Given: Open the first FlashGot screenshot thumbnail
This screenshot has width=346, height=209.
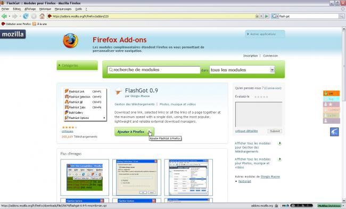Looking at the screenshot, I should point(85,178).
